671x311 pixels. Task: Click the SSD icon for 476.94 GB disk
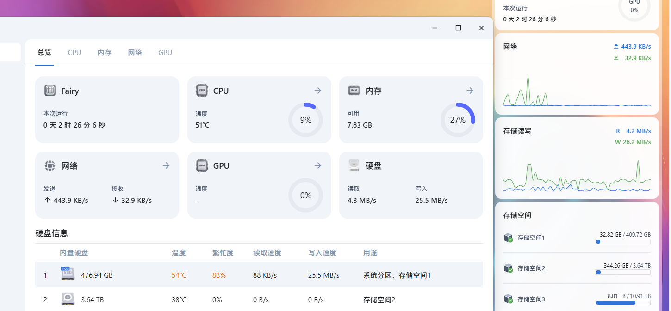pos(68,274)
